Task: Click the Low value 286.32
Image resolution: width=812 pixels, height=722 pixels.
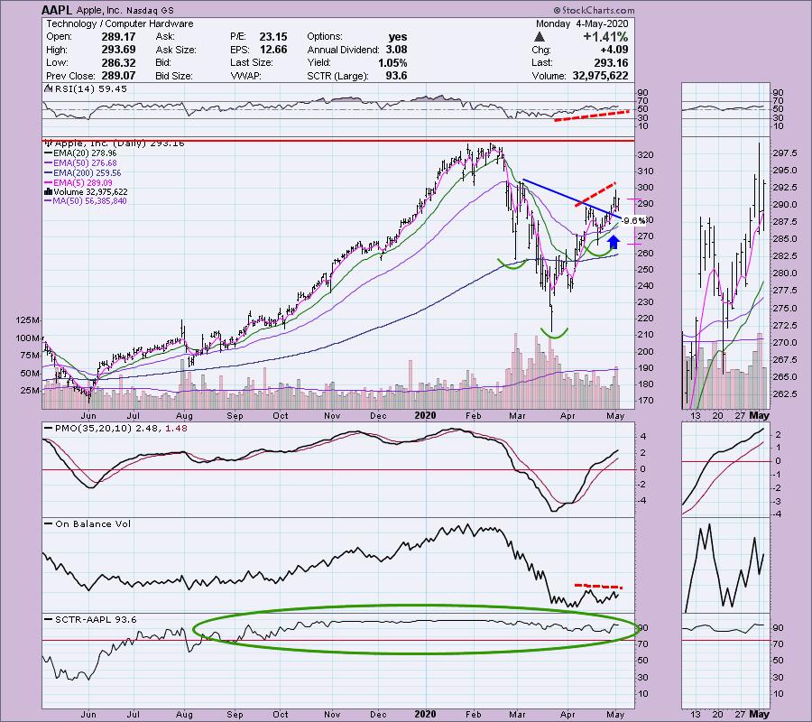Action: point(118,62)
